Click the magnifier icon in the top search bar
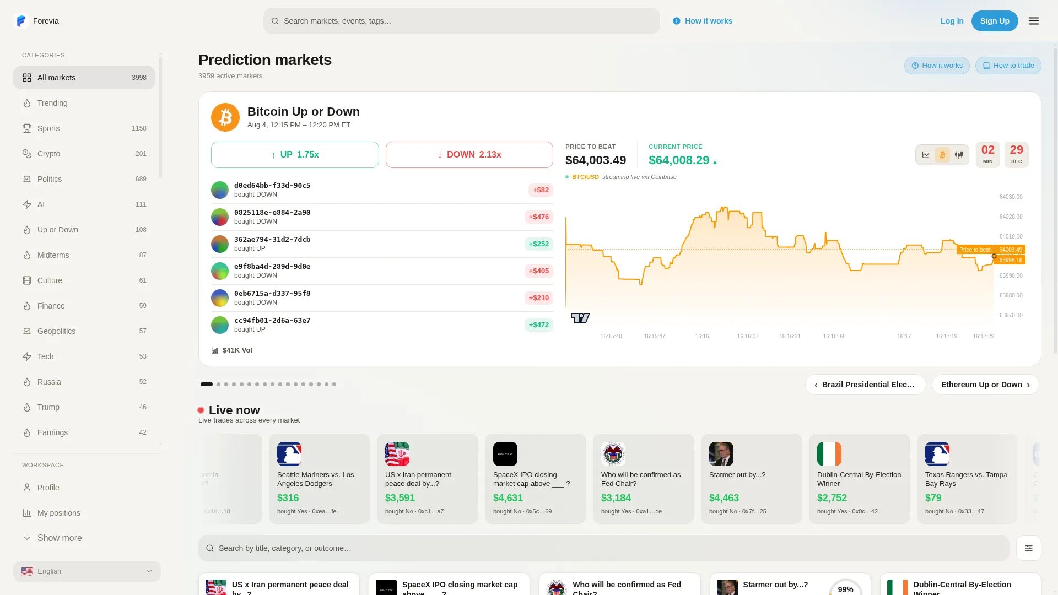1058x595 pixels. point(275,21)
